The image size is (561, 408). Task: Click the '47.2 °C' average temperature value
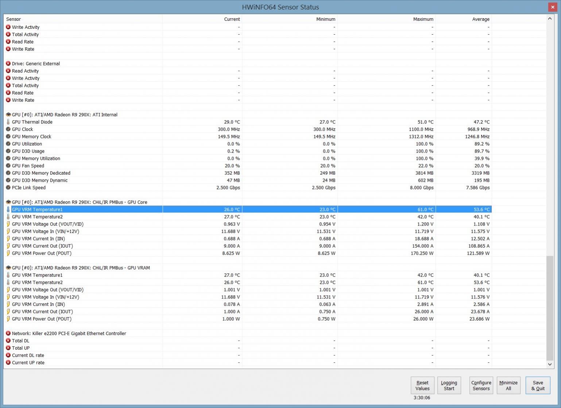point(481,122)
